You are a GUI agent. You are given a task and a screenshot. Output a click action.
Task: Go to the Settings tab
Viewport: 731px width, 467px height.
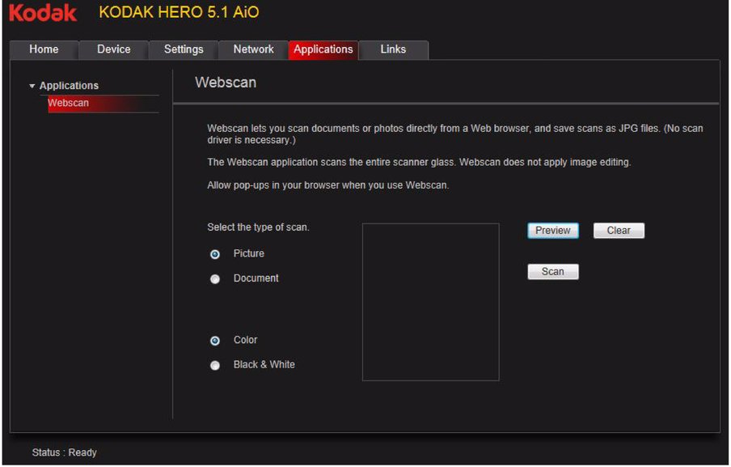[x=184, y=49]
